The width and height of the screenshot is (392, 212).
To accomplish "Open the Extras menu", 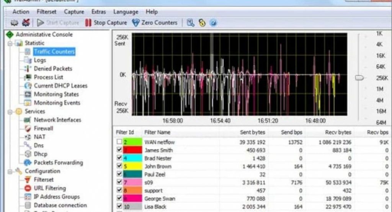I will [99, 12].
